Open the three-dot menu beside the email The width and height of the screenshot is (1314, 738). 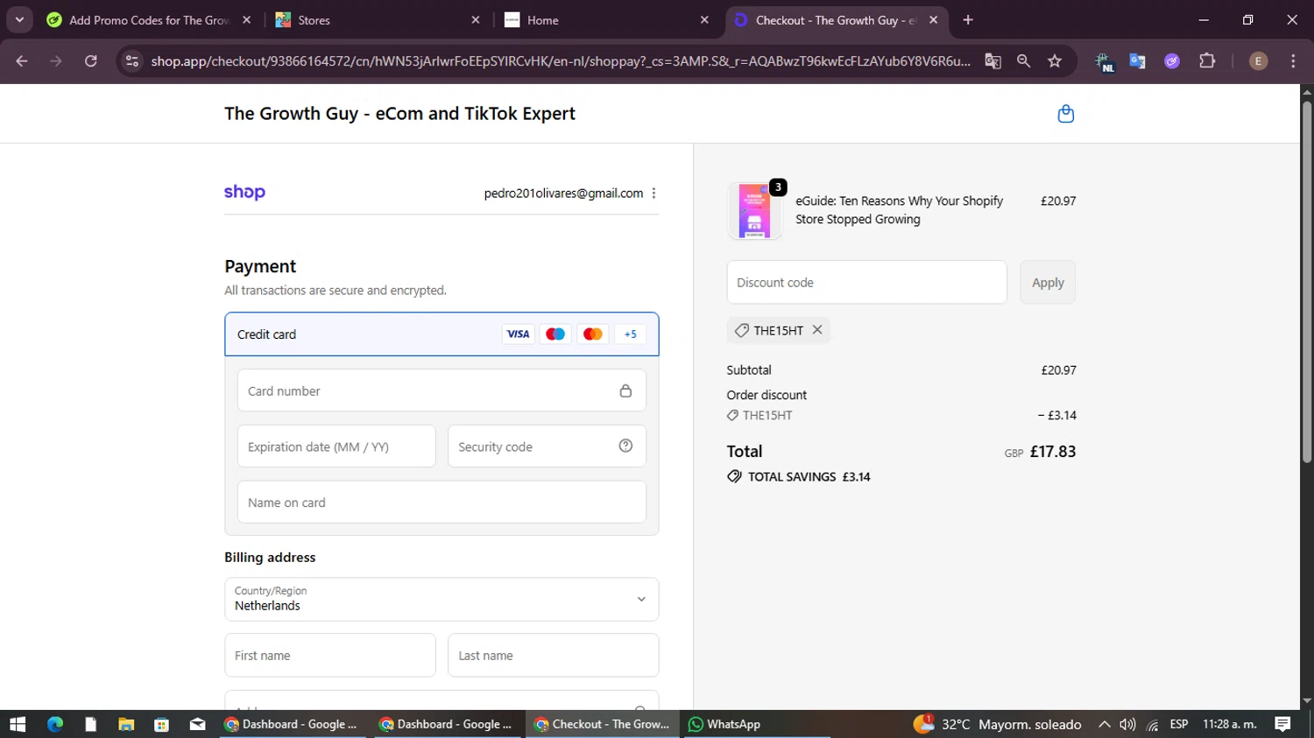click(x=653, y=193)
